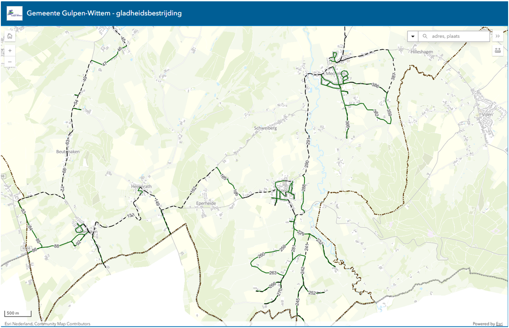This screenshot has width=509, height=328.
Task: Select route segment labeled 83
Action: (23, 211)
